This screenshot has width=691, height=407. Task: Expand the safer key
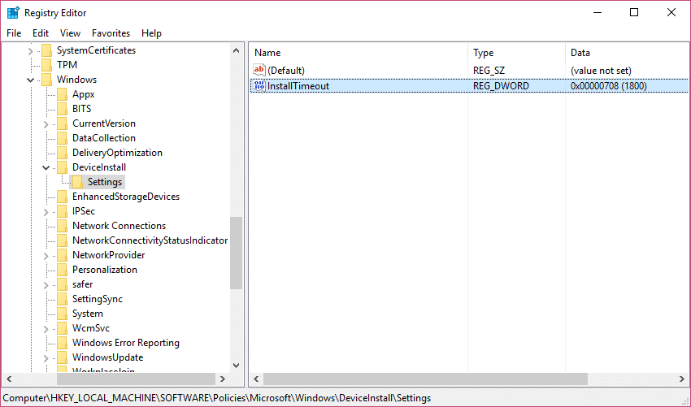[46, 285]
